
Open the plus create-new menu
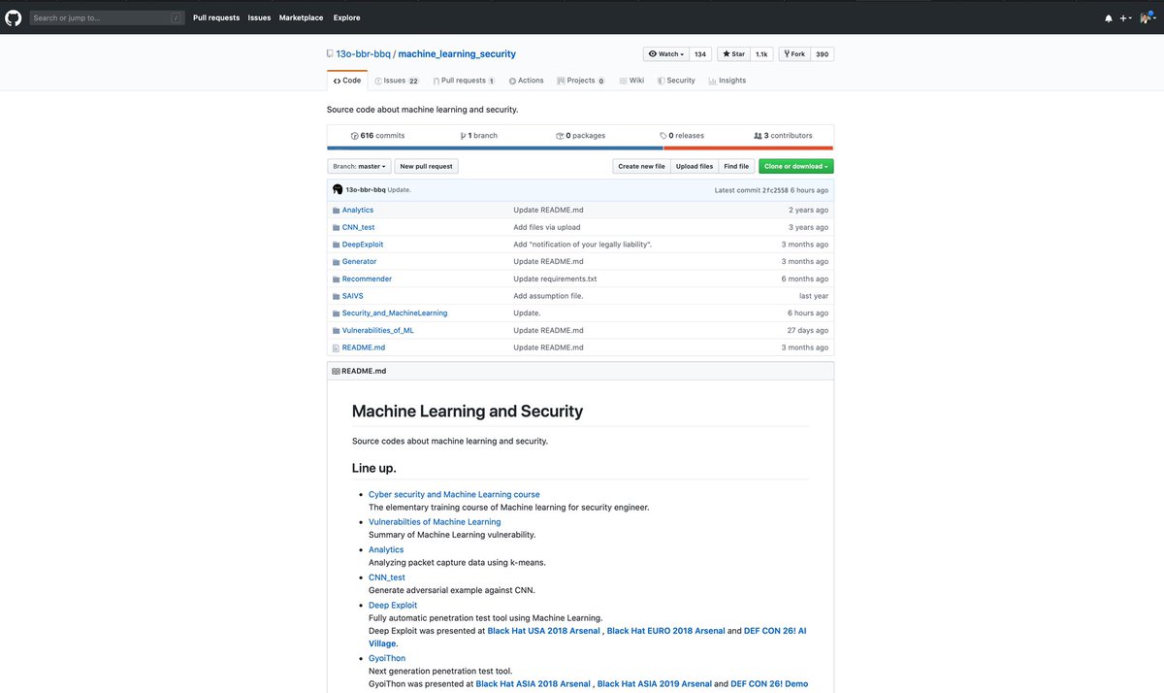coord(1125,17)
